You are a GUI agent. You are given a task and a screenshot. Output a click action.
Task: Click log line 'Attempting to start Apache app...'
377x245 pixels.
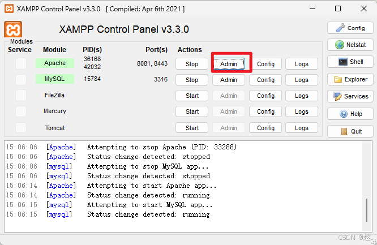pos(152,186)
